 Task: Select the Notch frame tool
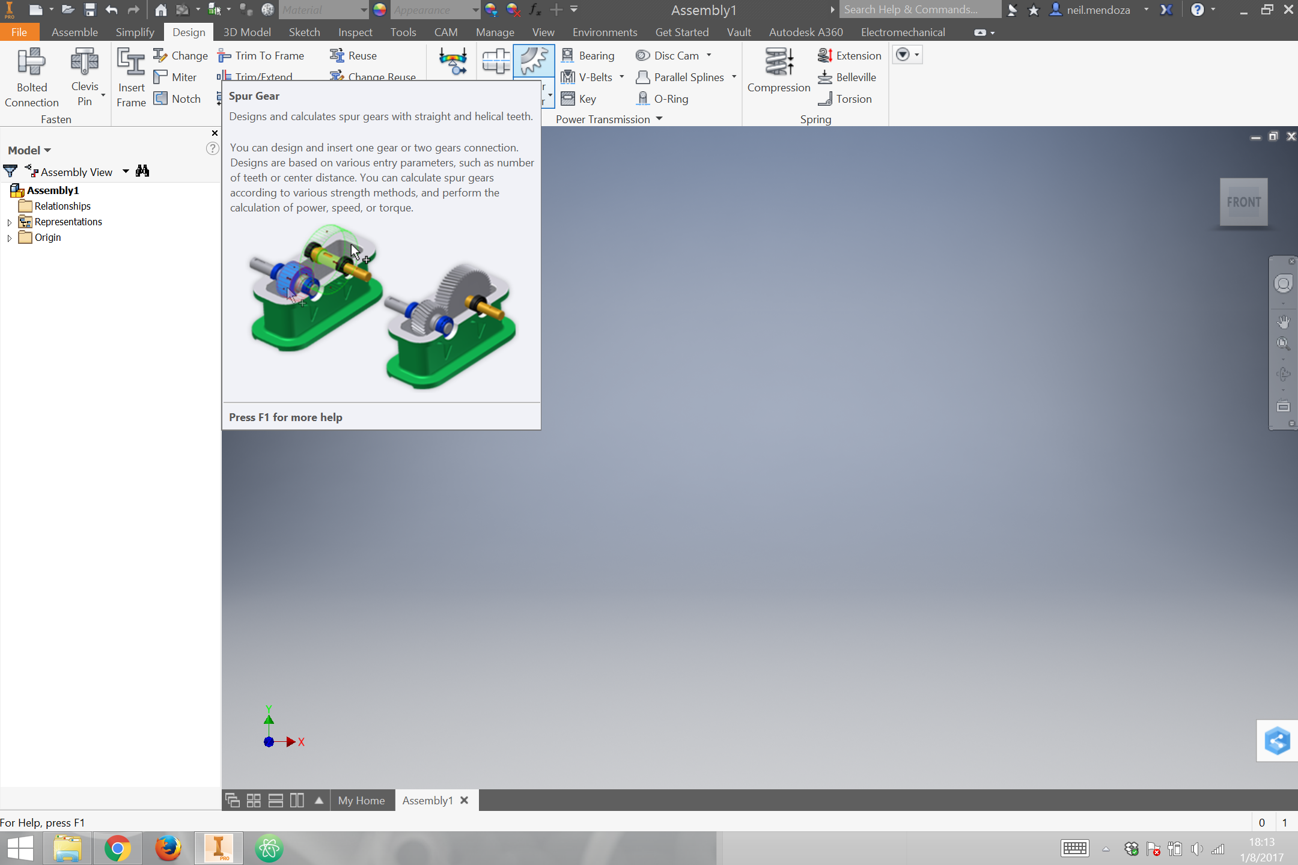point(177,99)
